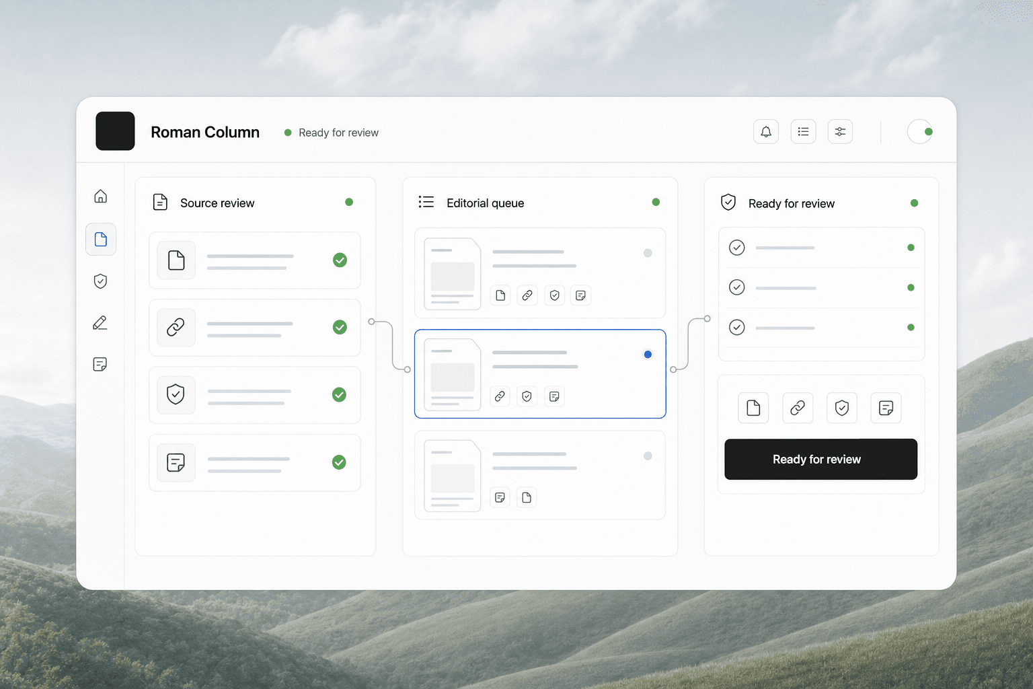Toggle green check on the note row

pos(340,462)
